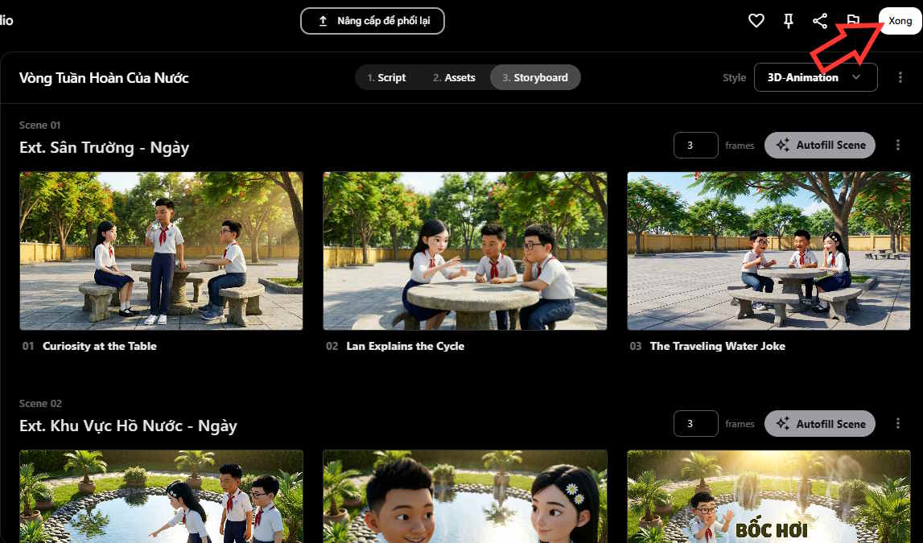The image size is (923, 543).
Task: Pin the project with pin icon
Action: tap(788, 21)
